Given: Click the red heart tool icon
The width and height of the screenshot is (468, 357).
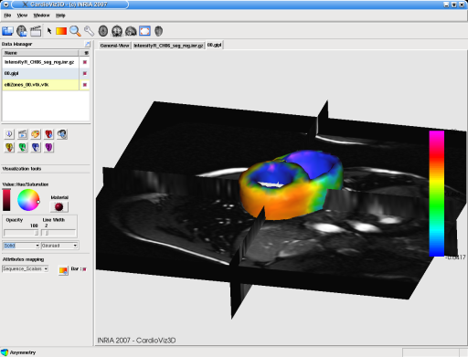Looking at the screenshot, I should pyautogui.click(x=48, y=134).
